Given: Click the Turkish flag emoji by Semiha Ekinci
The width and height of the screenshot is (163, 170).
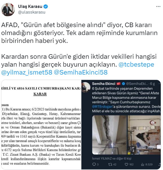Looking at the screenshot, I should [x=119, y=84].
